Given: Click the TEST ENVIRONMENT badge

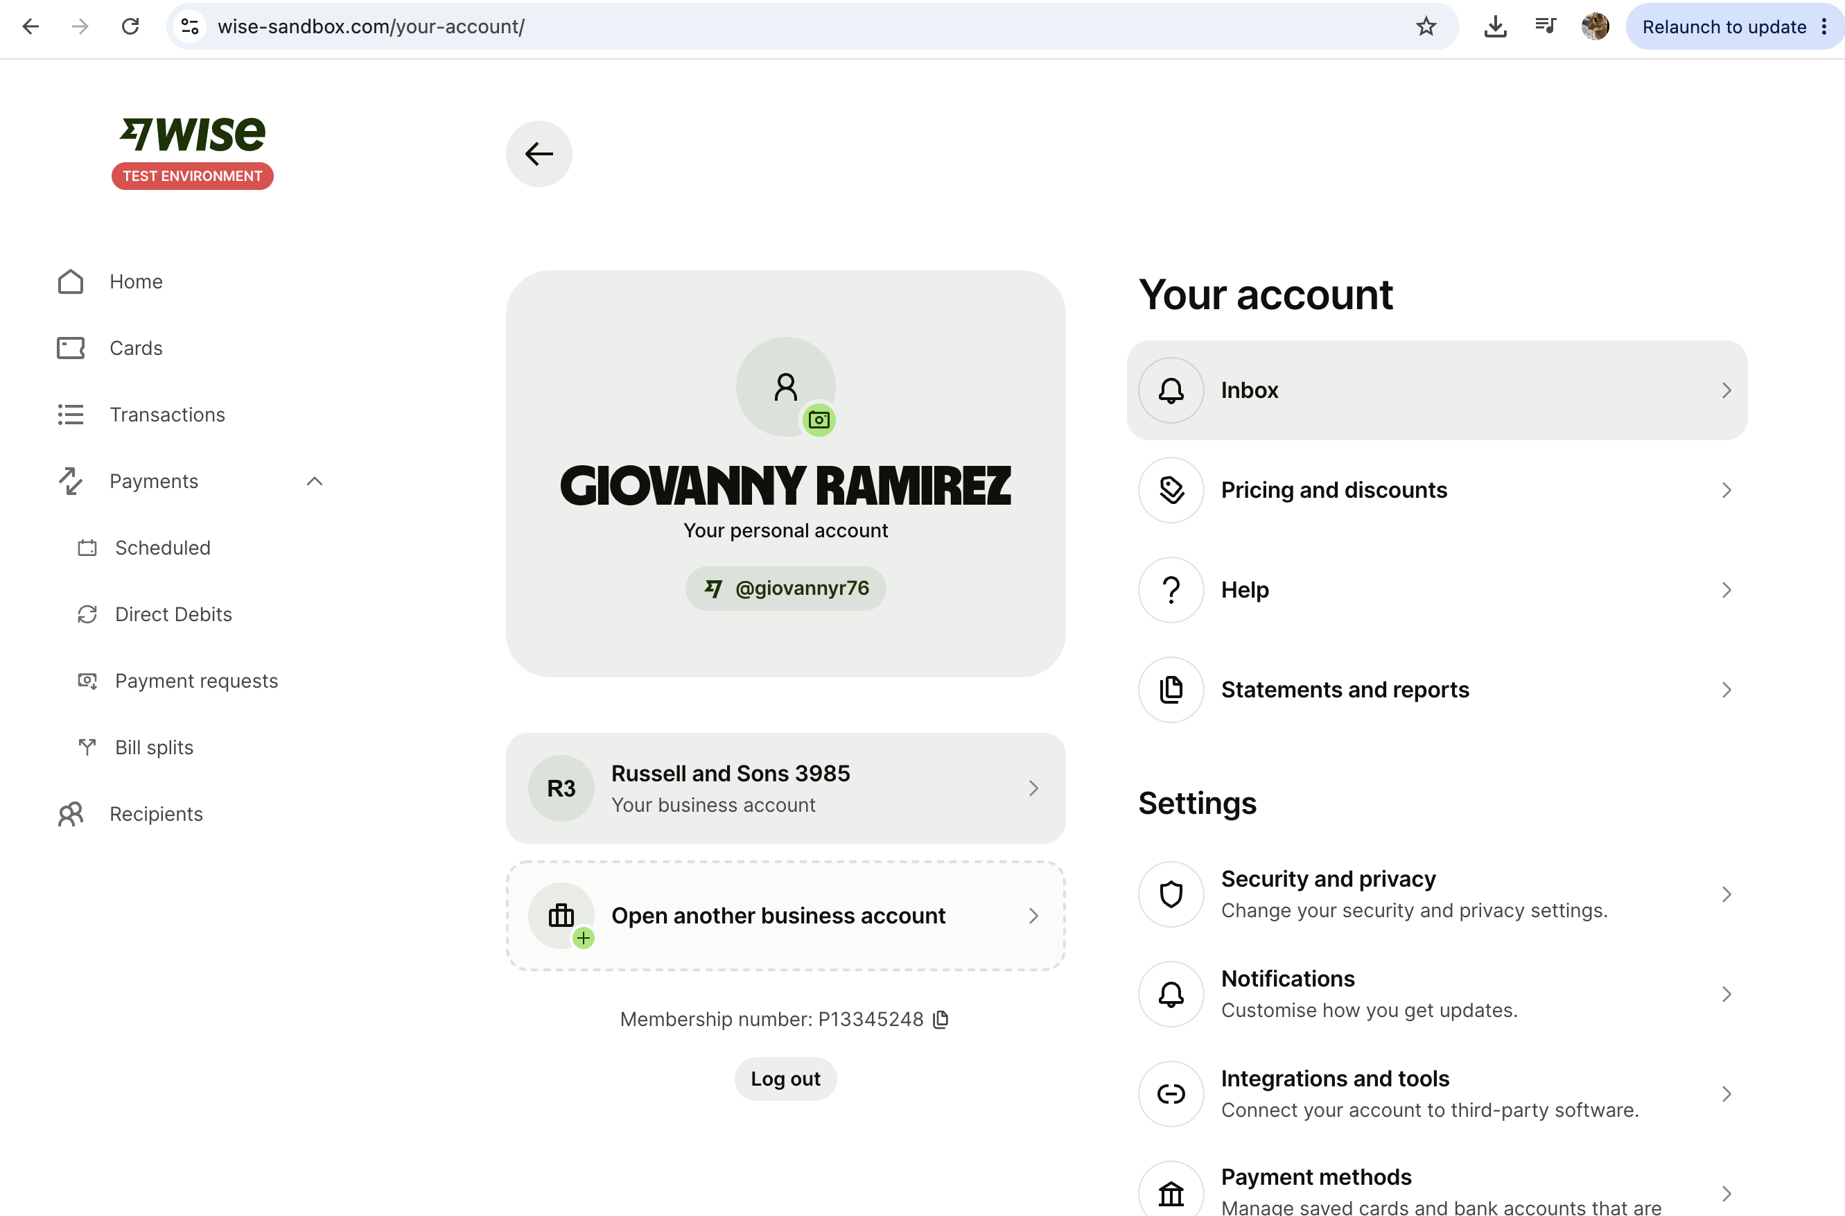Looking at the screenshot, I should (x=192, y=176).
